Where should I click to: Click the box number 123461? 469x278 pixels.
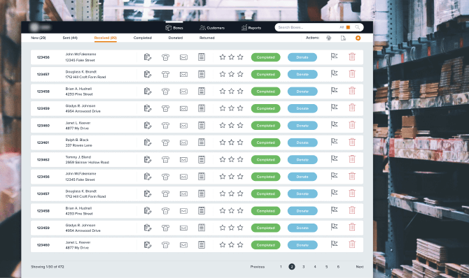(x=43, y=142)
